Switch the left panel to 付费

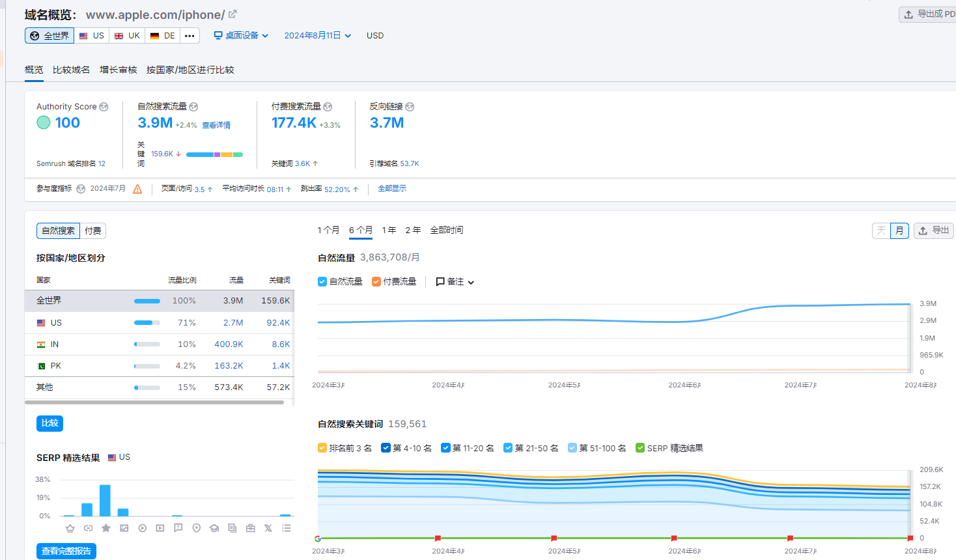click(92, 231)
